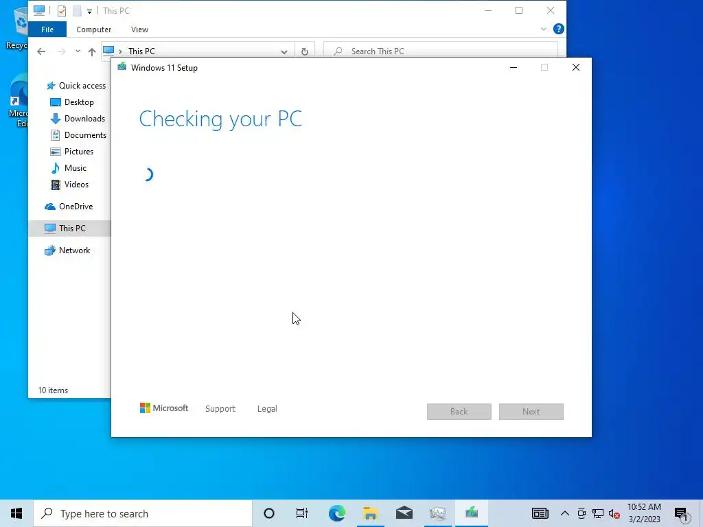703x527 pixels.
Task: Open the clock and calendar flyout
Action: click(x=644, y=513)
